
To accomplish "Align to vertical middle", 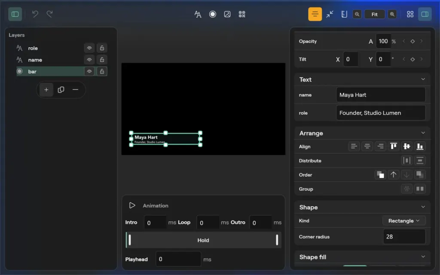I will tap(406, 146).
